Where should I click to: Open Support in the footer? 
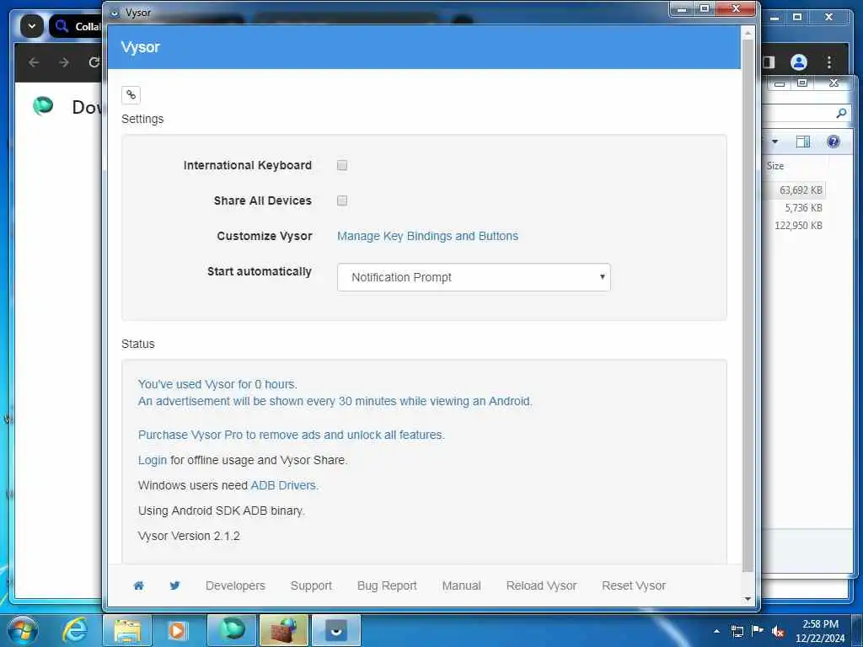[311, 586]
